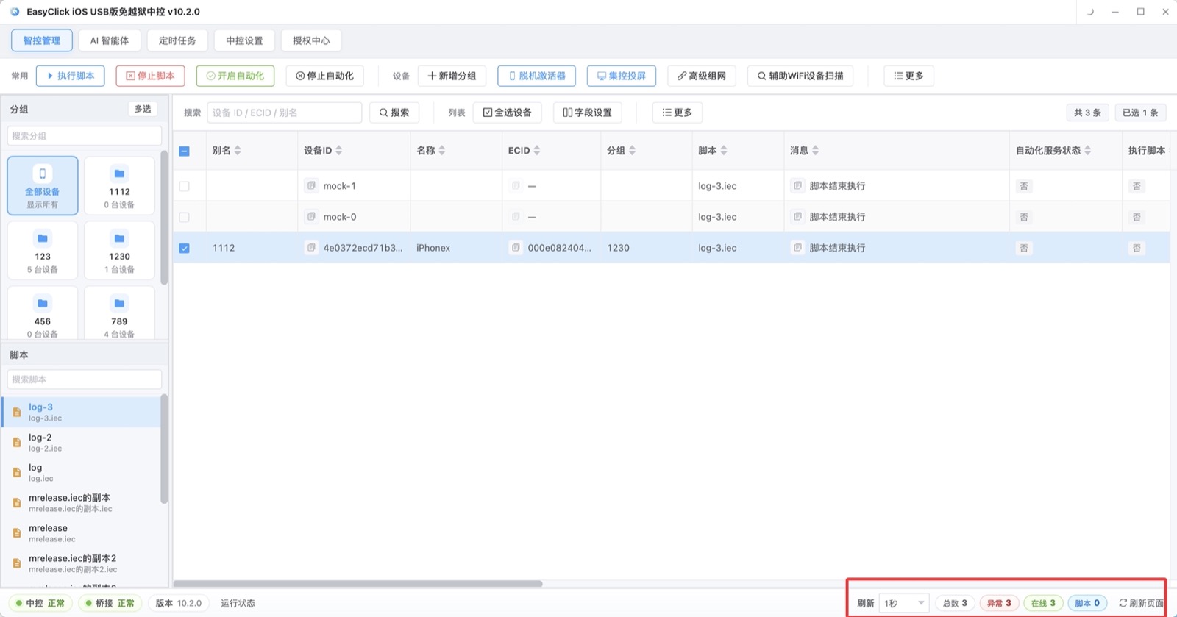Click 执行脚本 button

click(x=71, y=76)
